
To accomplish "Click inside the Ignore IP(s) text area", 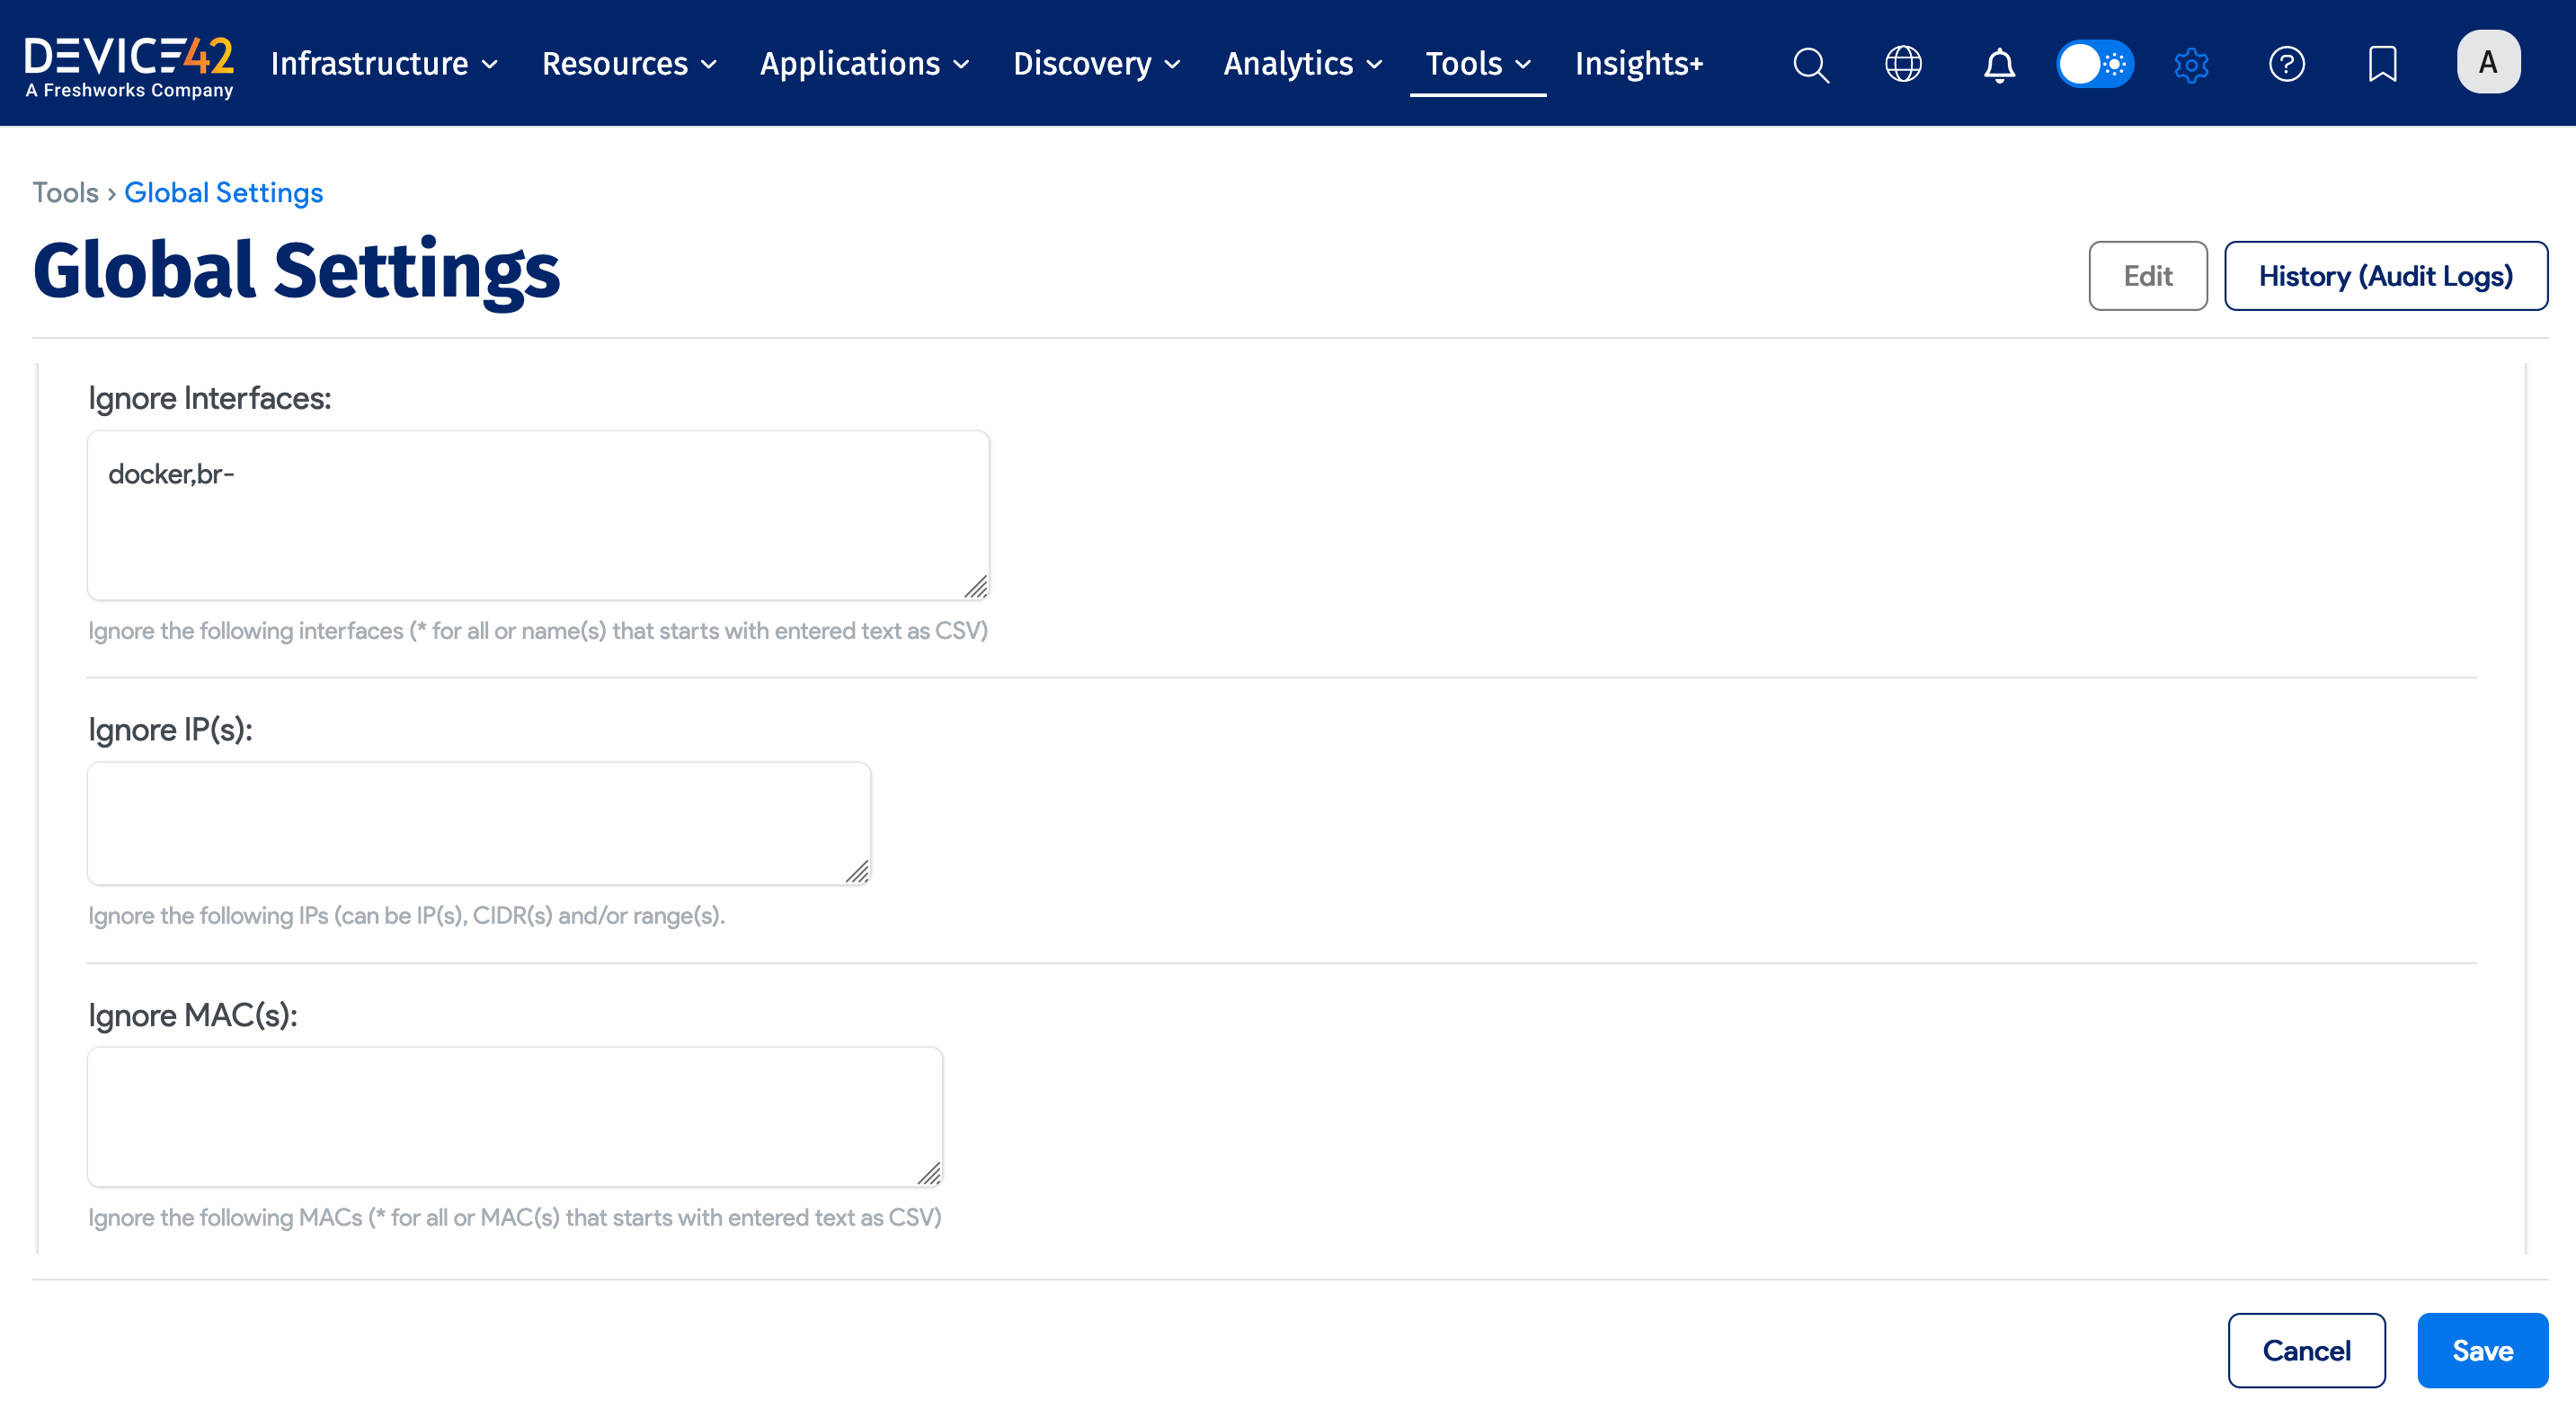I will (478, 823).
